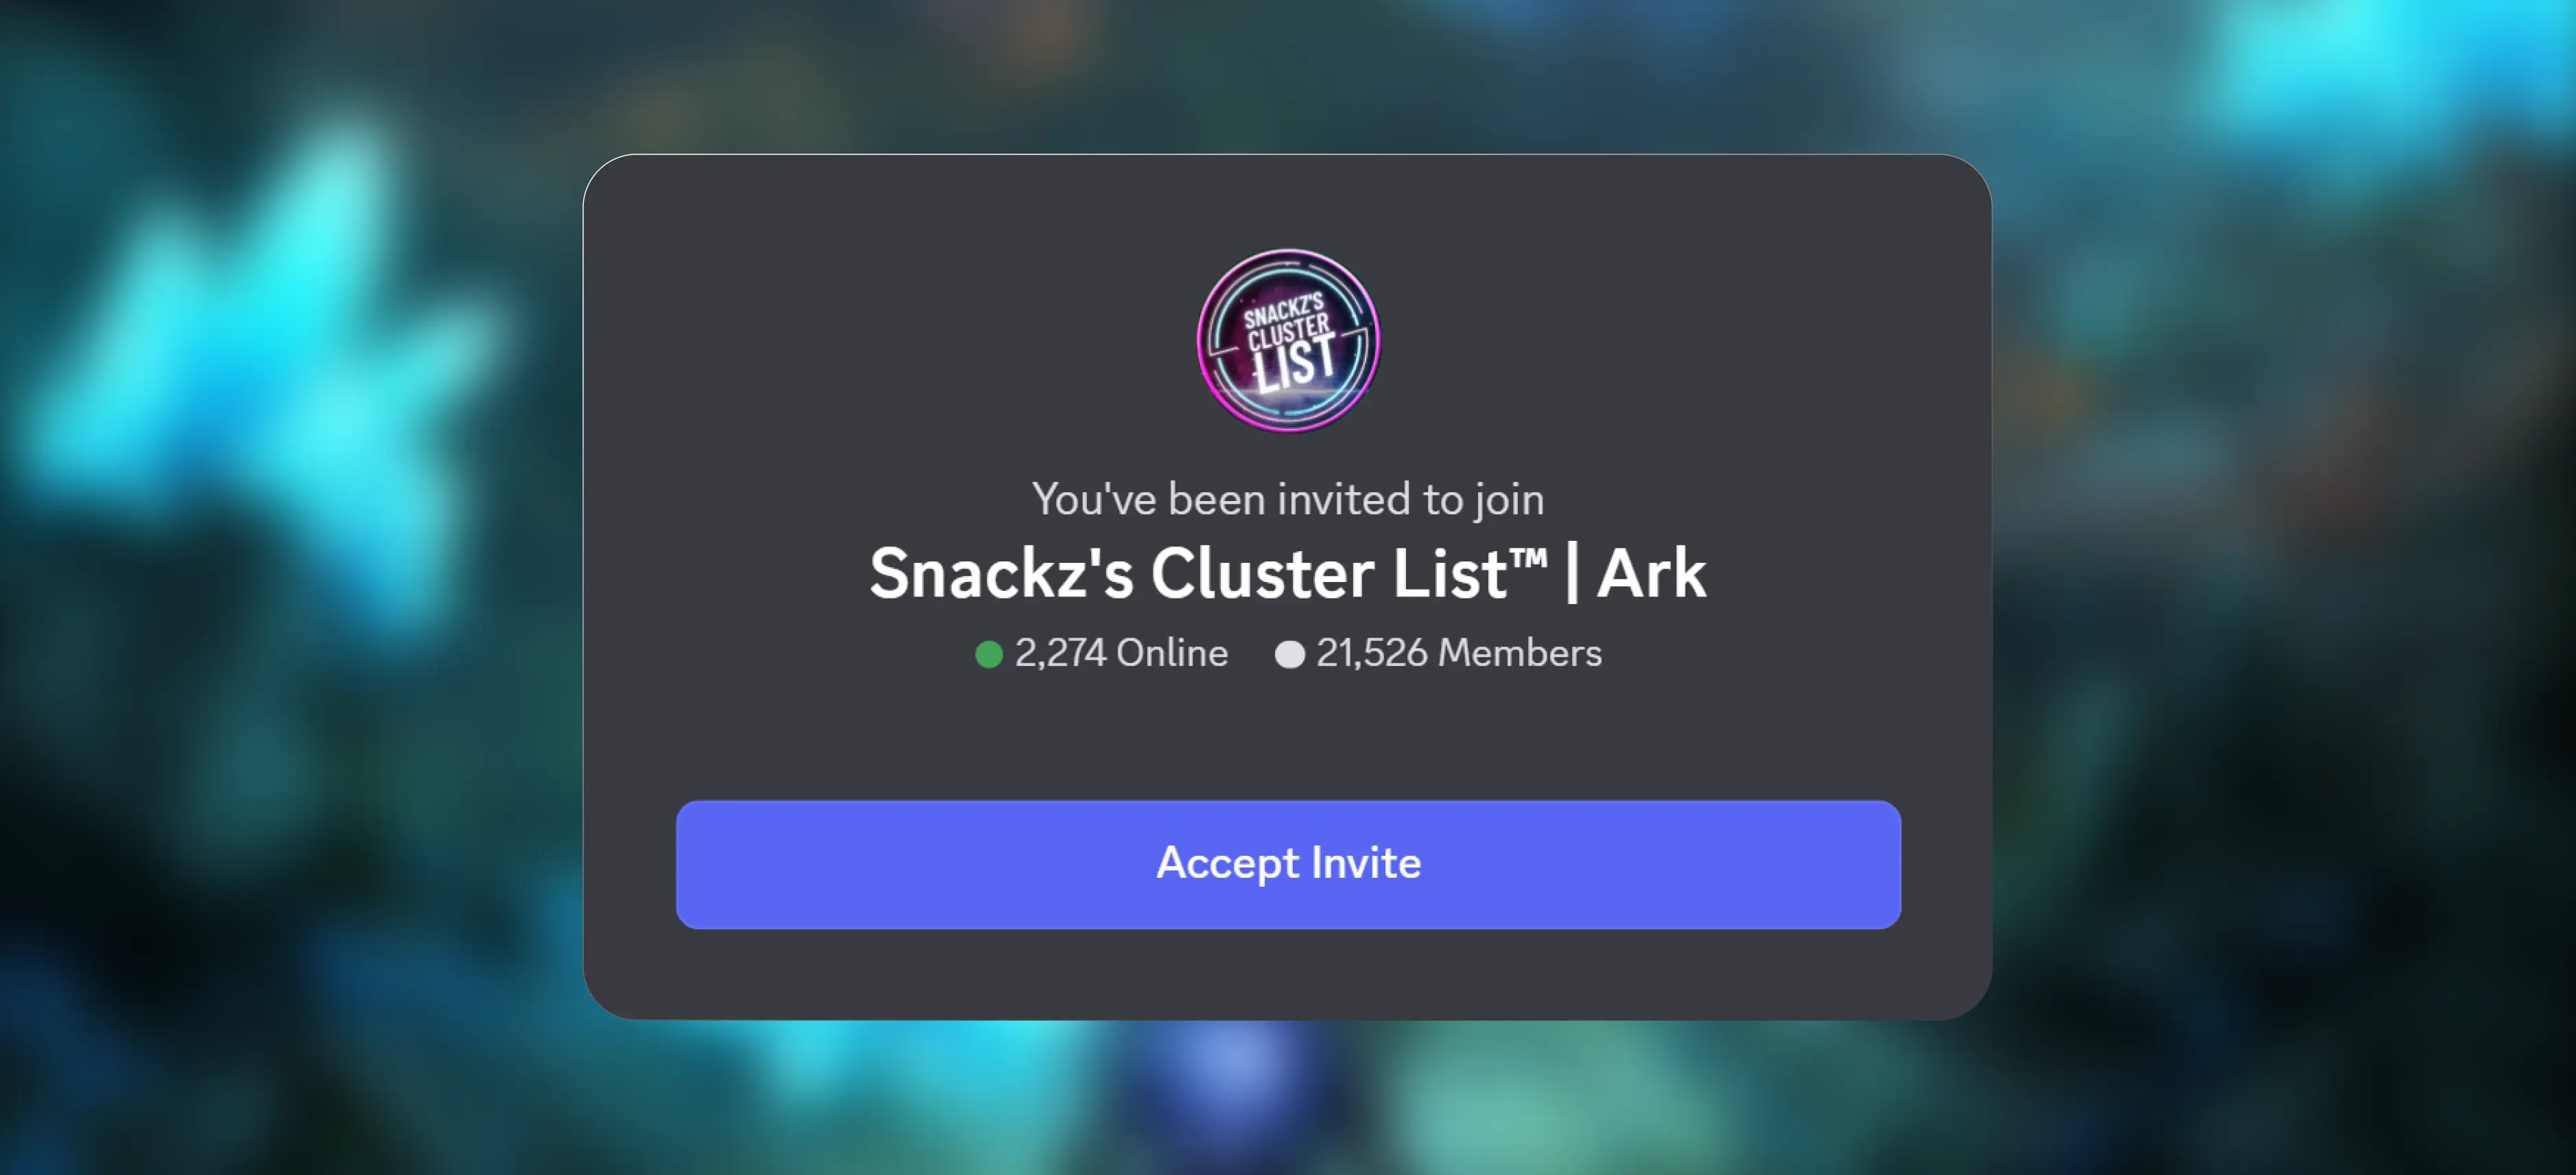Click the vertical bar separator in server title

click(1572, 573)
